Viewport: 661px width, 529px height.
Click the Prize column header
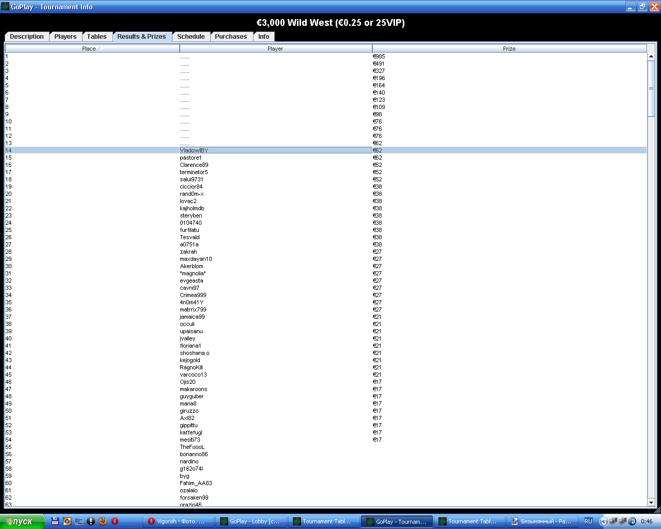tap(509, 49)
